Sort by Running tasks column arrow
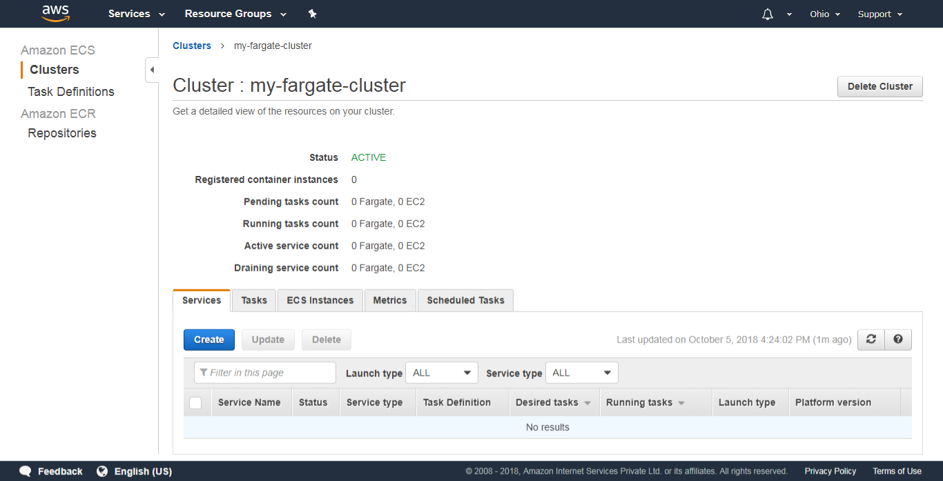Image resolution: width=943 pixels, height=481 pixels. coord(681,403)
